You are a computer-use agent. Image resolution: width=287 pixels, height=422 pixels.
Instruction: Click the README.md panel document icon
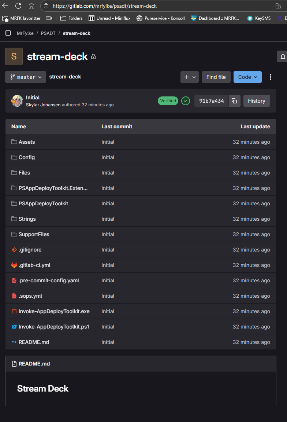click(14, 364)
